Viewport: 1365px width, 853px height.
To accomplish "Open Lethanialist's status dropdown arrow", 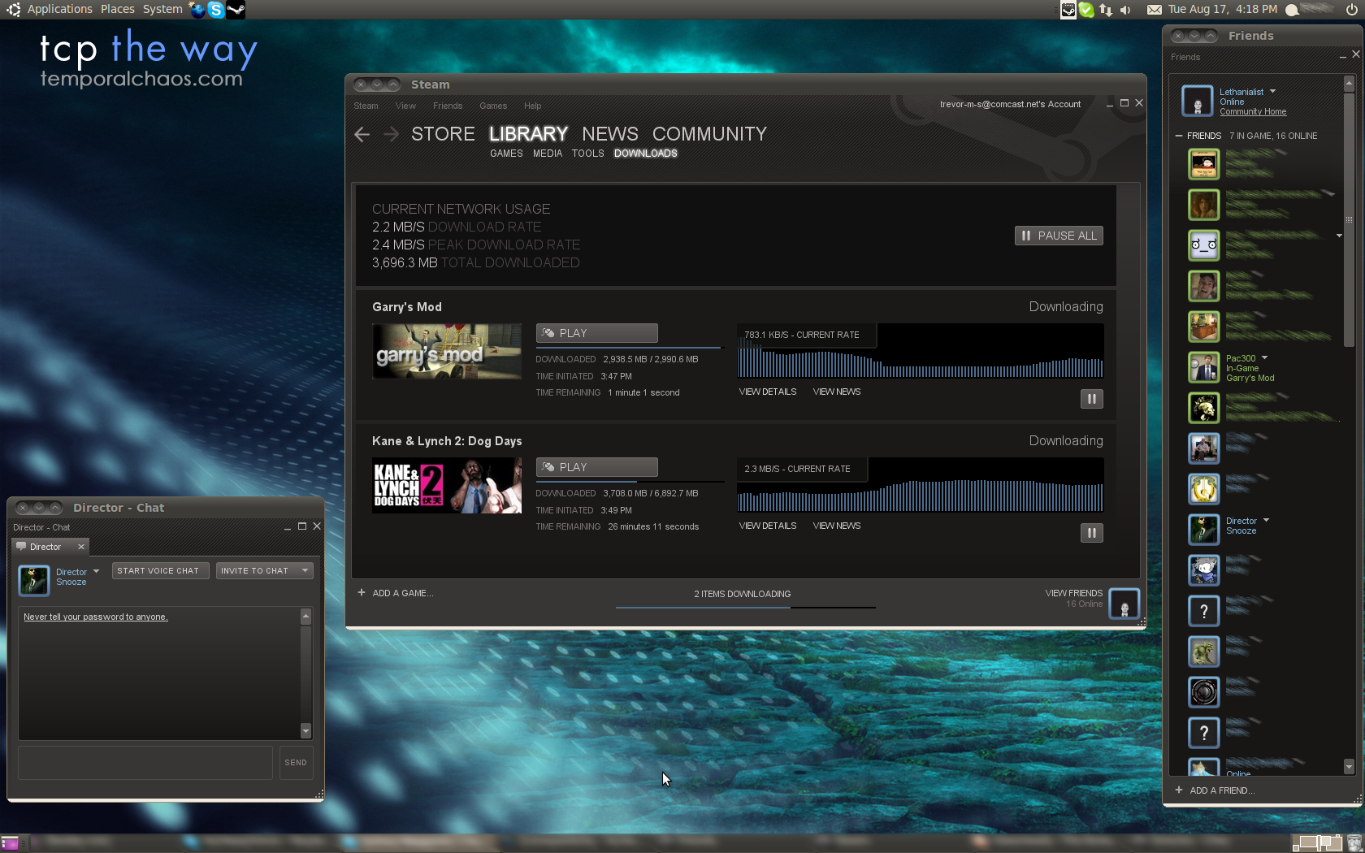I will [x=1272, y=91].
